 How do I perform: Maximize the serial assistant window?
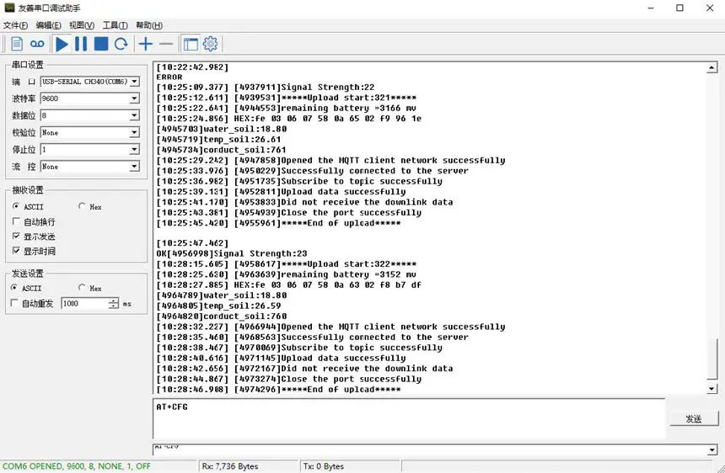(679, 8)
